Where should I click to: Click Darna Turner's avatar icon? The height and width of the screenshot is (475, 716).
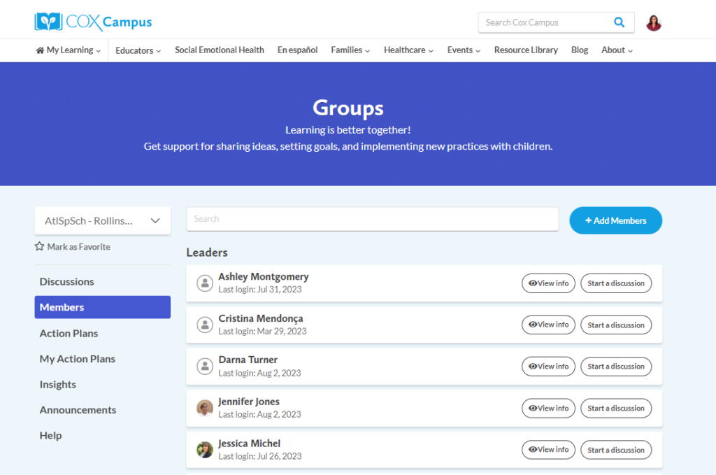pyautogui.click(x=205, y=367)
